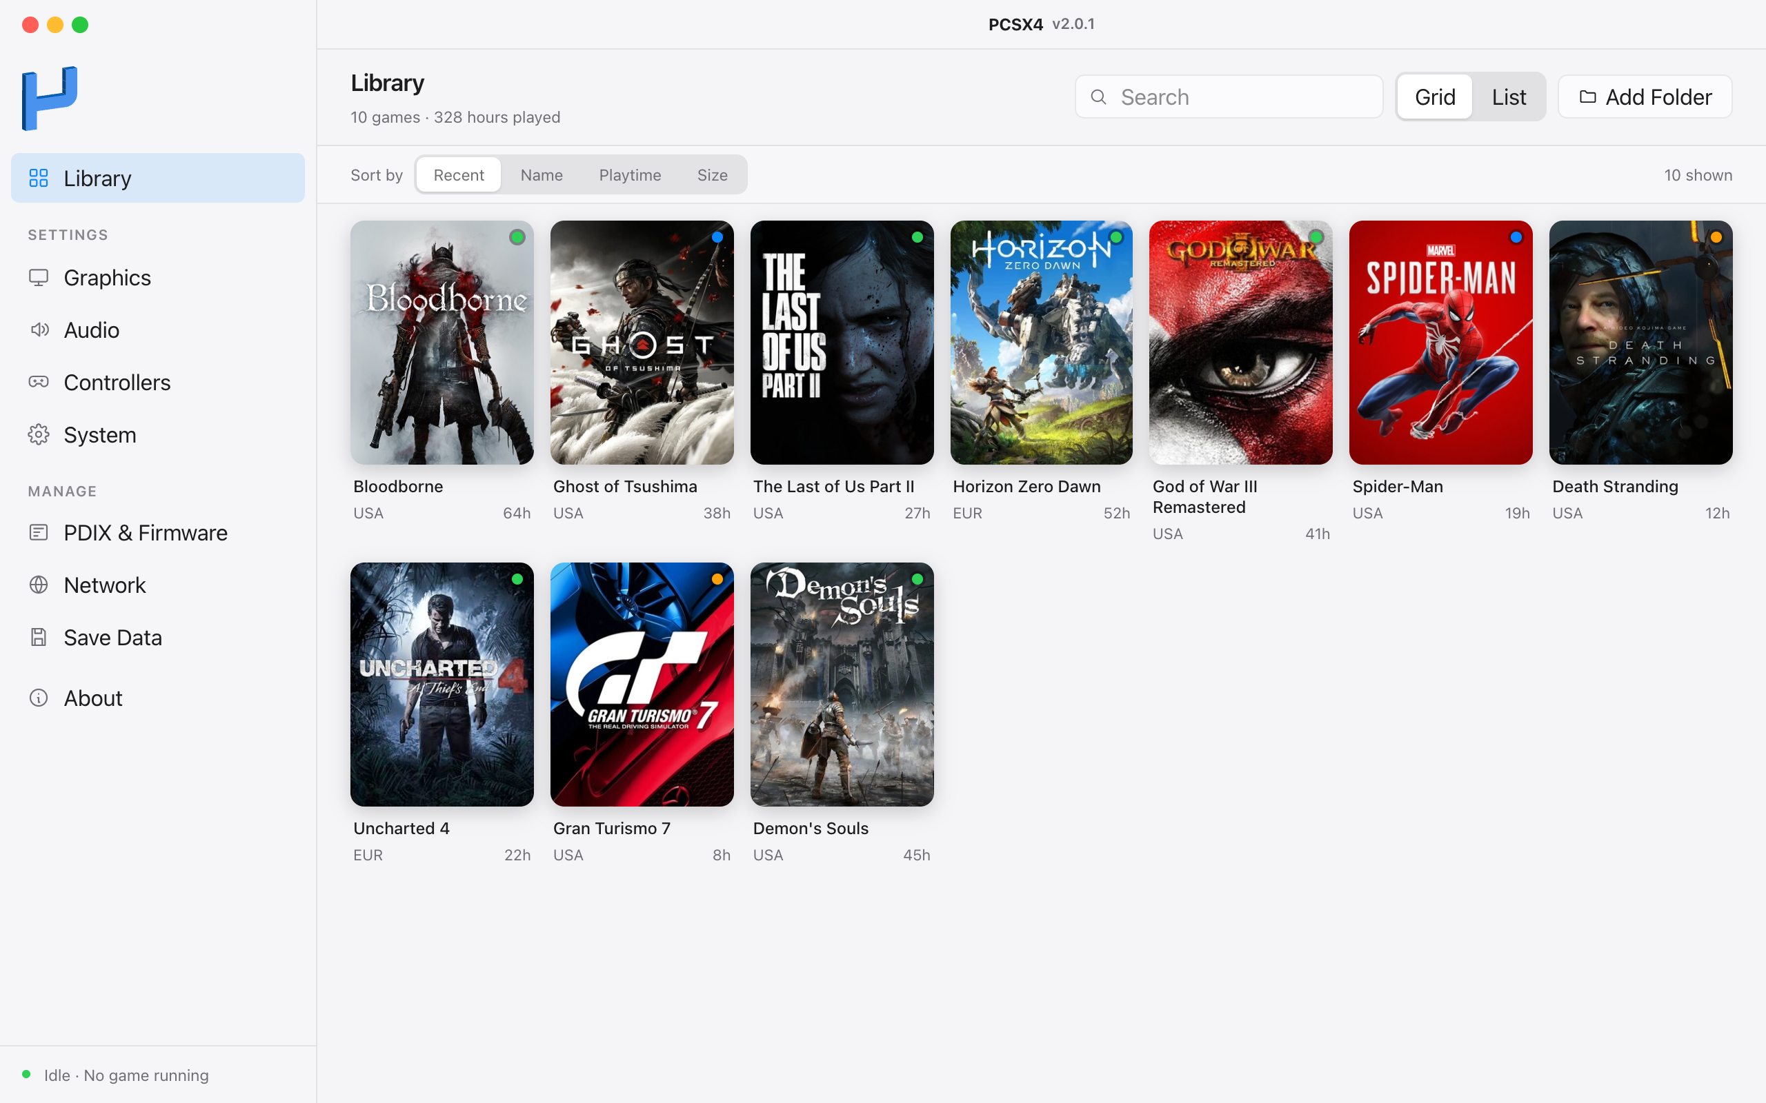
Task: Open PDIX & Firmware manager
Action: (x=157, y=532)
